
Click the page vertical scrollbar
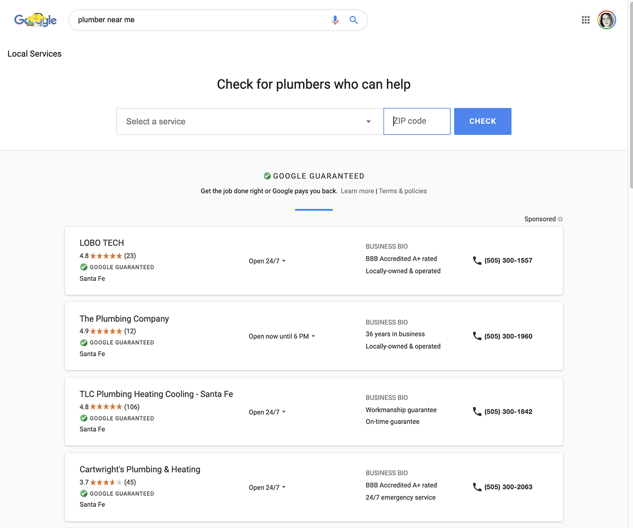(630, 105)
